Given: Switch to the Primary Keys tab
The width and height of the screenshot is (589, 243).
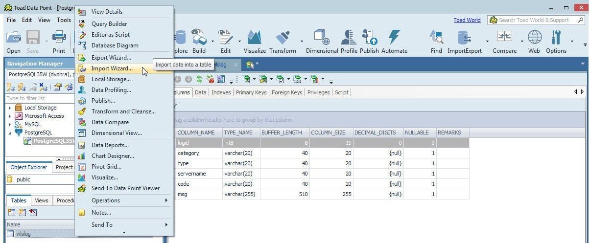Looking at the screenshot, I should coord(251,92).
